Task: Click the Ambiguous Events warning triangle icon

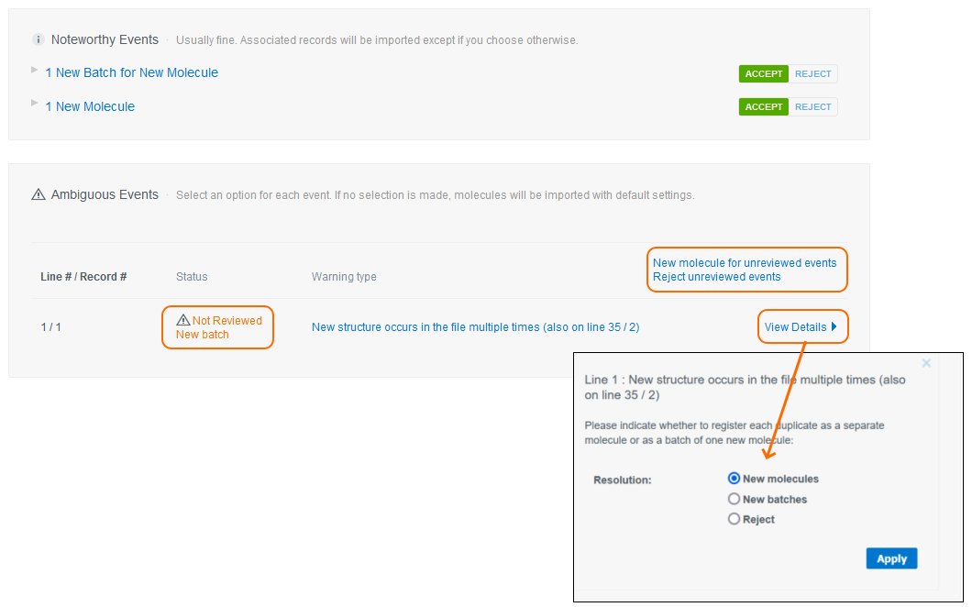Action: (39, 194)
